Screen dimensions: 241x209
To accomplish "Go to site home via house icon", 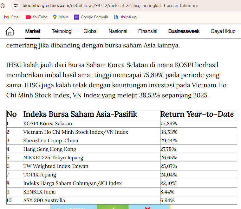I will coord(10,31).
